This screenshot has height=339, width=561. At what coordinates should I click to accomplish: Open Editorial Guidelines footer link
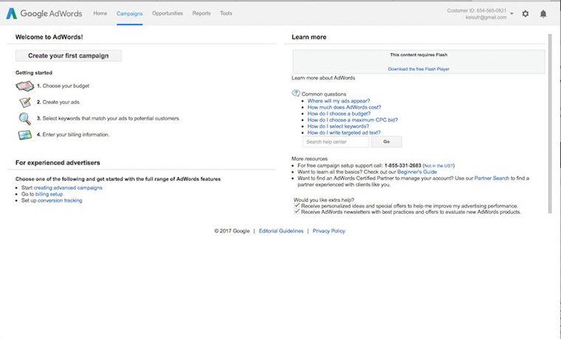click(281, 231)
